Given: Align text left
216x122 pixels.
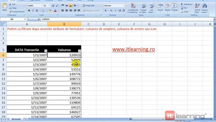Looking at the screenshot, I should coord(63,11).
